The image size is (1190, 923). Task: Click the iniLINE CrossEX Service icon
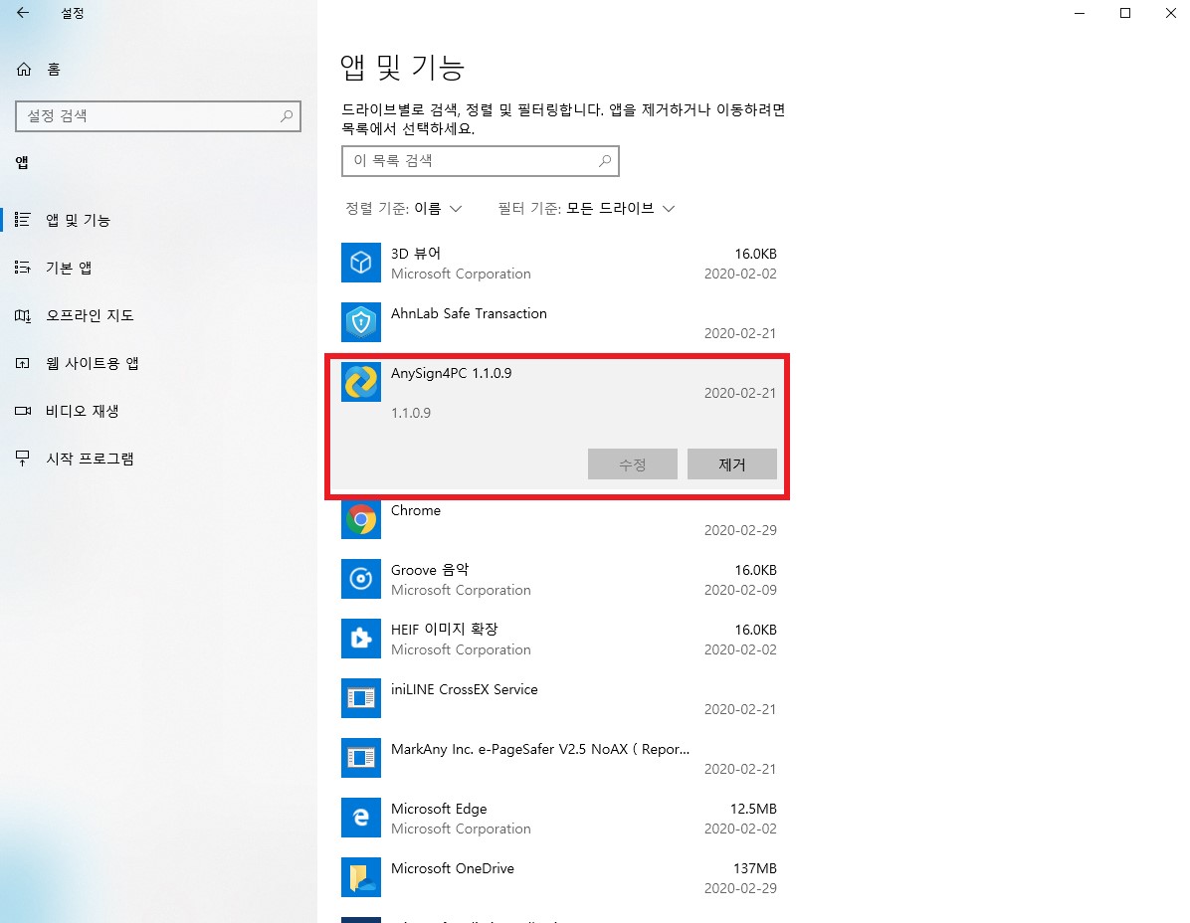pos(360,698)
